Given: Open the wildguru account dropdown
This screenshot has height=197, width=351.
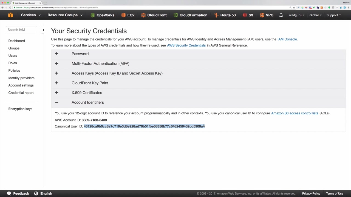Looking at the screenshot, I should 297,15.
